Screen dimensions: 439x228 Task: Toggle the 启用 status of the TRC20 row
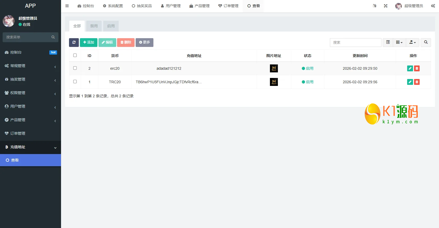[x=308, y=82]
